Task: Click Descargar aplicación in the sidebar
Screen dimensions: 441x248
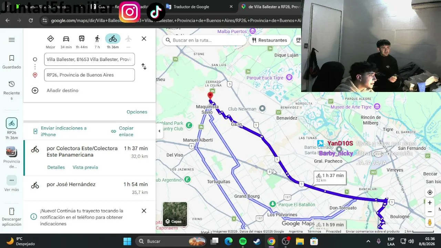Action: 12,217
